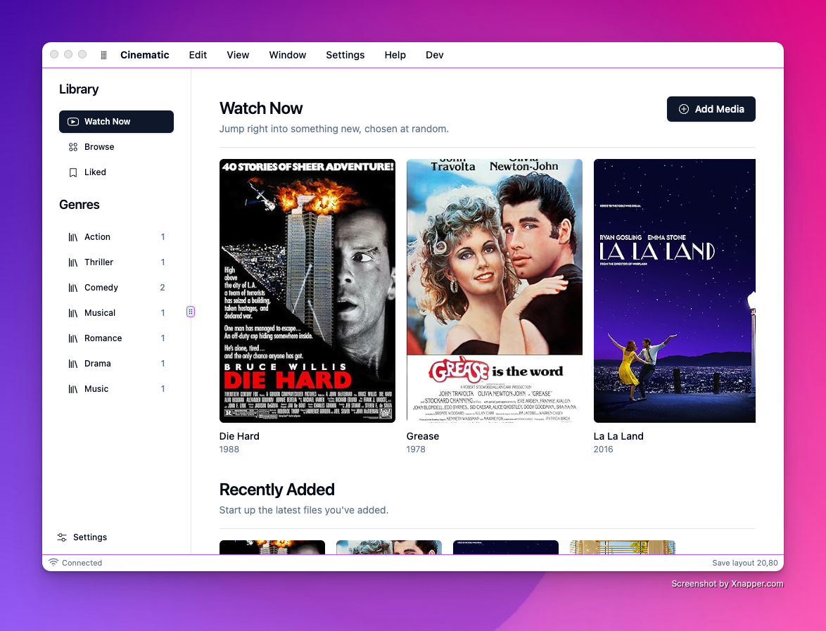This screenshot has height=631, width=826.
Task: Click the Browse grid icon
Action: pos(73,147)
